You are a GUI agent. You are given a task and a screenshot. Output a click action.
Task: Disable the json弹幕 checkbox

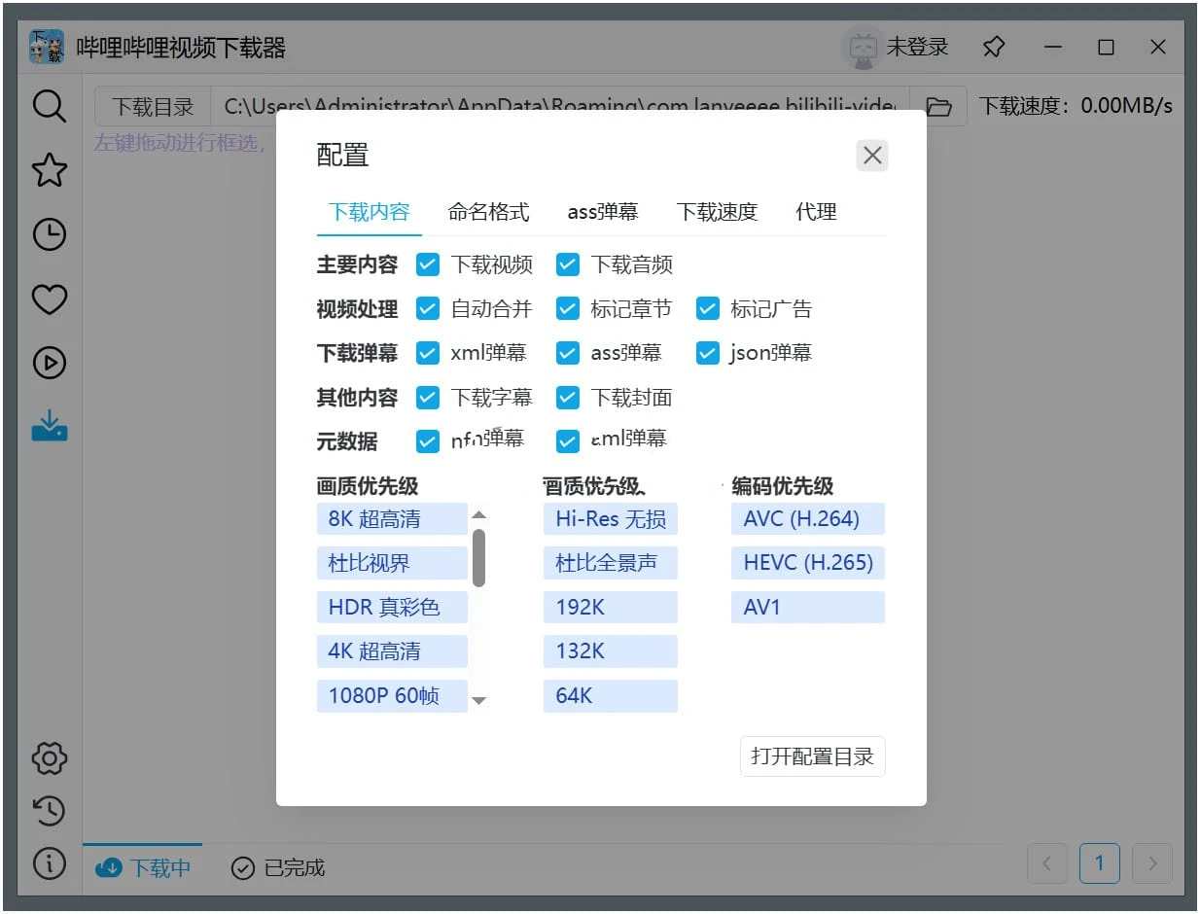point(707,353)
